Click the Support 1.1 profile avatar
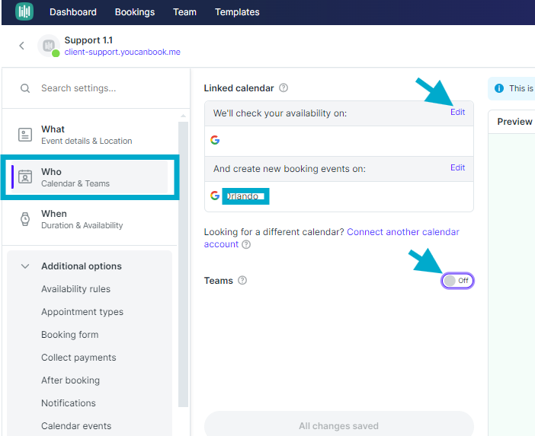The width and height of the screenshot is (535, 436). pos(49,46)
